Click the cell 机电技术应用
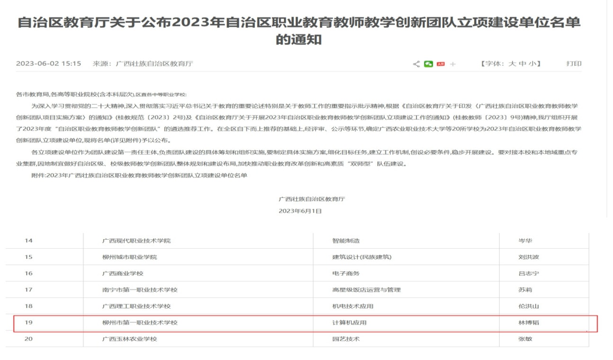 pyautogui.click(x=353, y=306)
